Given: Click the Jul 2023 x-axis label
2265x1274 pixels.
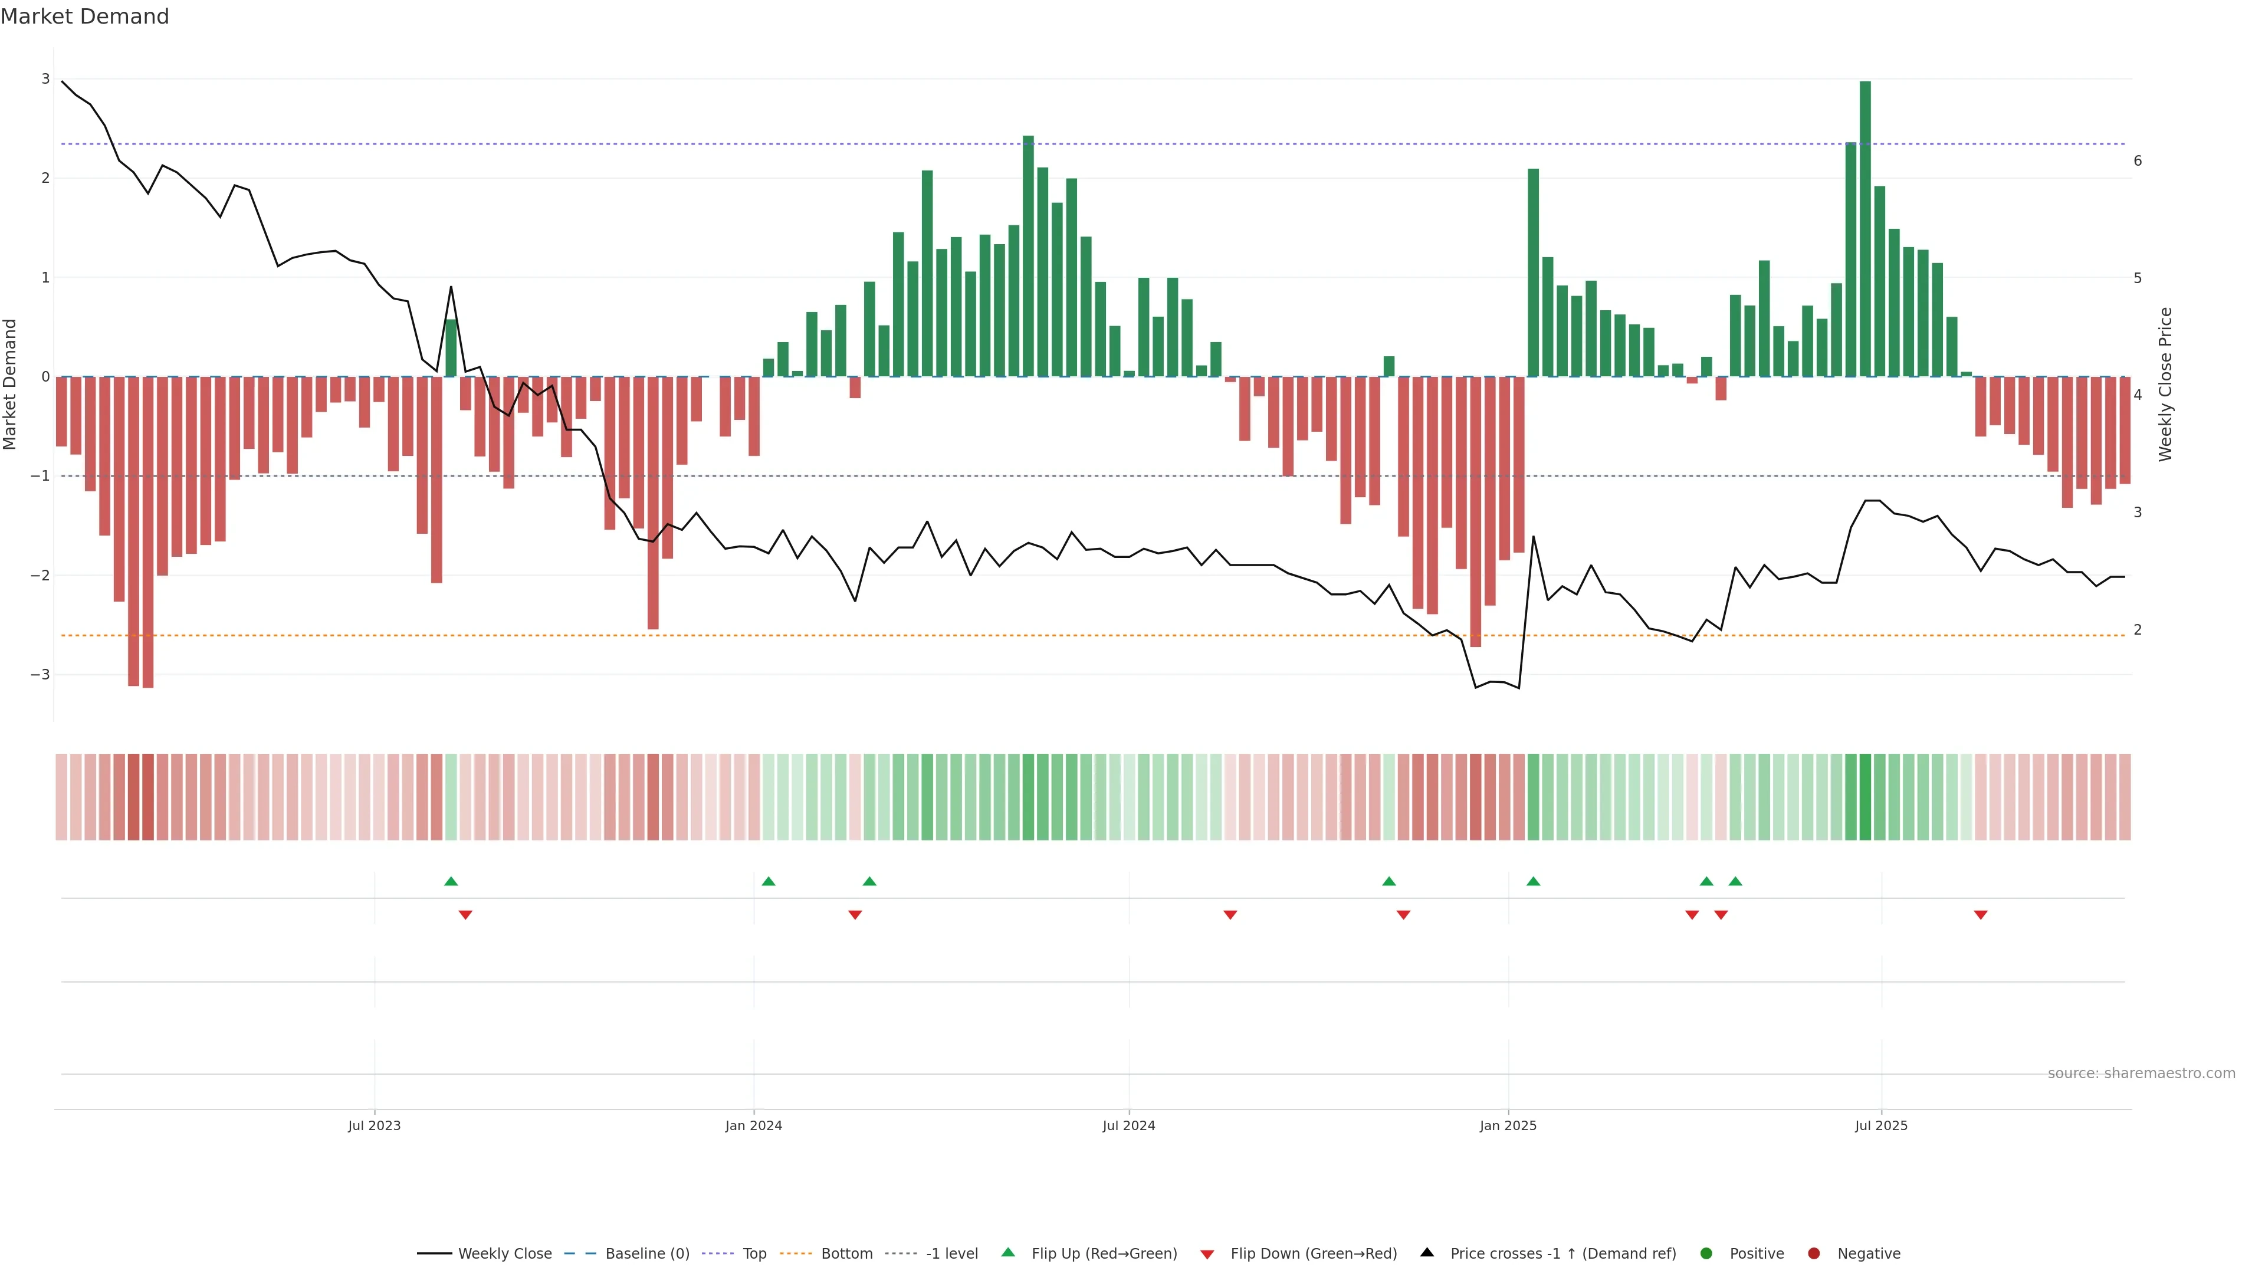Looking at the screenshot, I should click(374, 1125).
